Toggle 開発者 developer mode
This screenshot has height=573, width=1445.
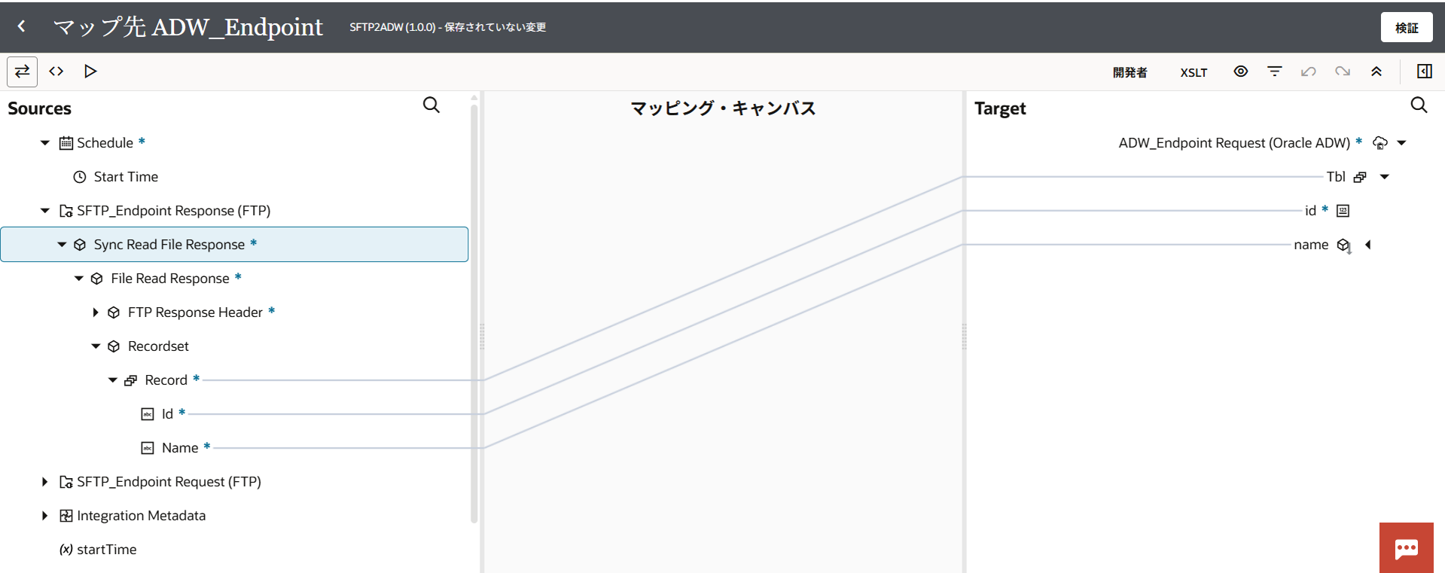tap(1129, 72)
